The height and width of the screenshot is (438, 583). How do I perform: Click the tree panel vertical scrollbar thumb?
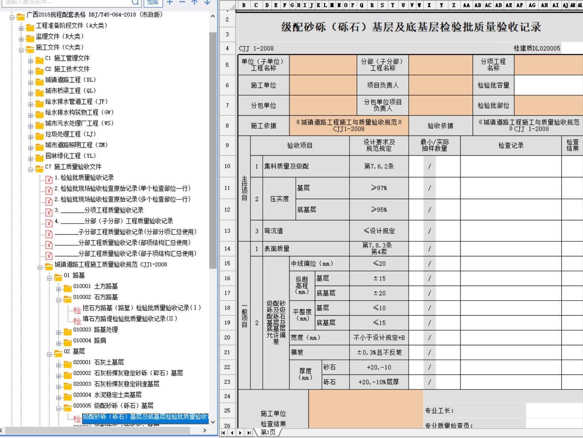click(213, 150)
